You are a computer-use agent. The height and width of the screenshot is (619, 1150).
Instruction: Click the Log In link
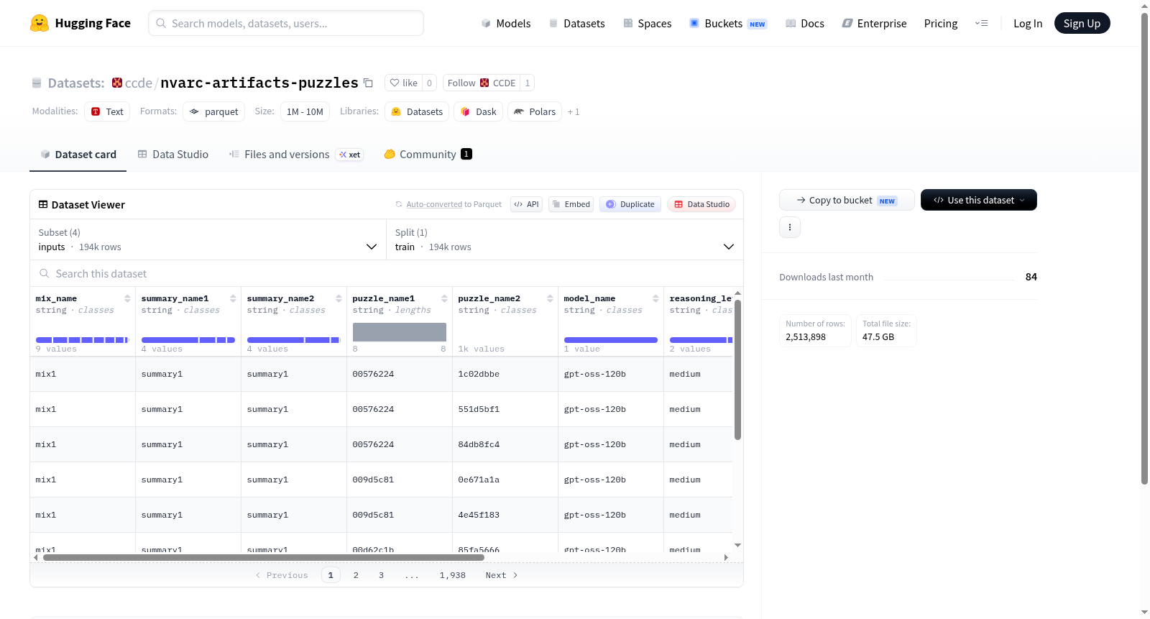point(1028,24)
